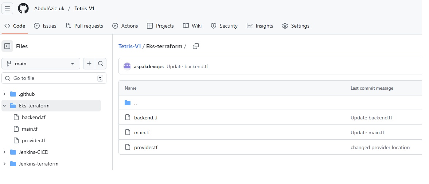Open the main branch selector dropdown
The width and height of the screenshot is (429, 184).
(41, 64)
